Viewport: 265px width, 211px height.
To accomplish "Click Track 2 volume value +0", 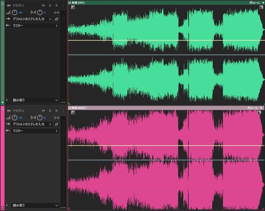I will click(20, 118).
